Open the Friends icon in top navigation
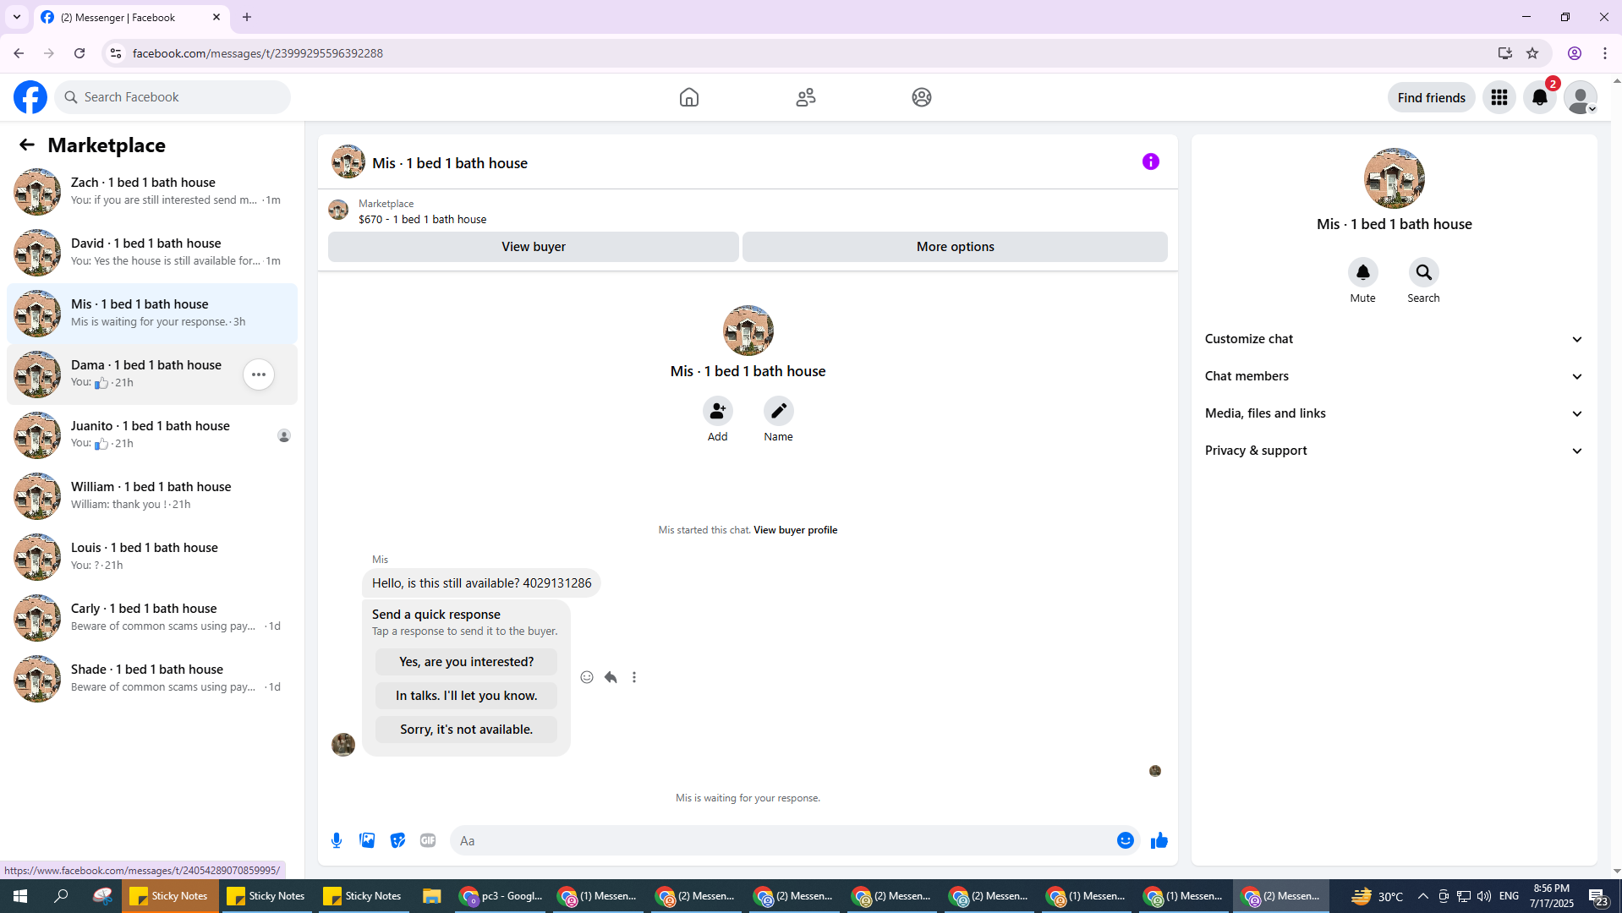The height and width of the screenshot is (913, 1622). [806, 97]
